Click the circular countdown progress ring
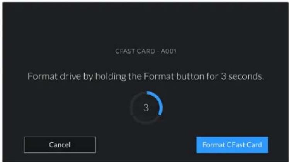Screen dimensions: 289x162 pos(146,108)
